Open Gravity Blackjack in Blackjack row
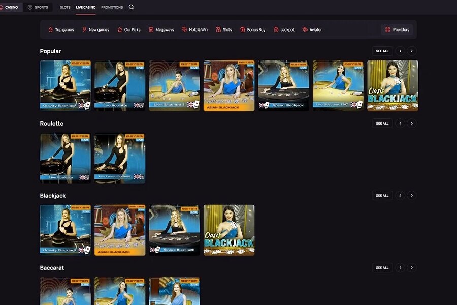Viewport: 457px width, 305px height. [x=66, y=230]
